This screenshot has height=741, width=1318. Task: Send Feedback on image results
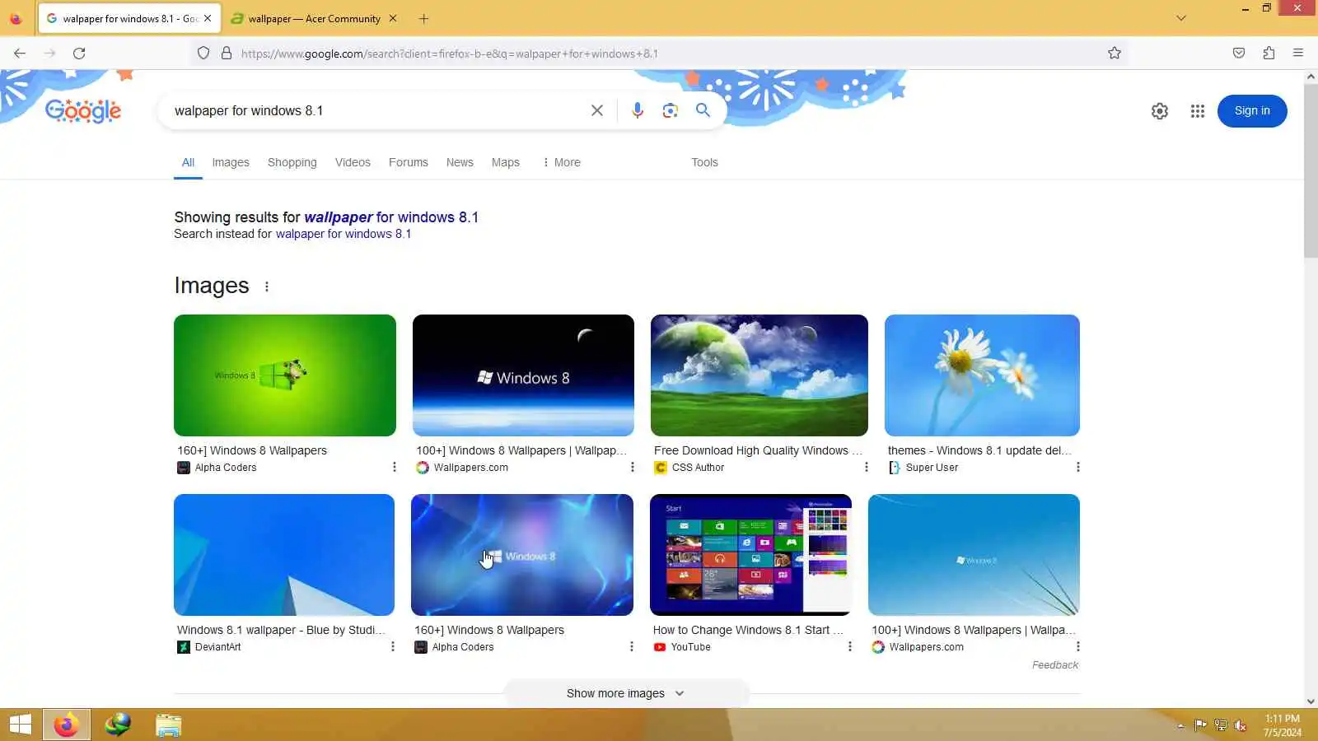tap(1054, 665)
